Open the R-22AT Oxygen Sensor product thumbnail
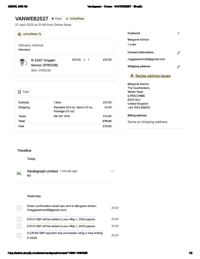200x259 pixels. (22, 62)
